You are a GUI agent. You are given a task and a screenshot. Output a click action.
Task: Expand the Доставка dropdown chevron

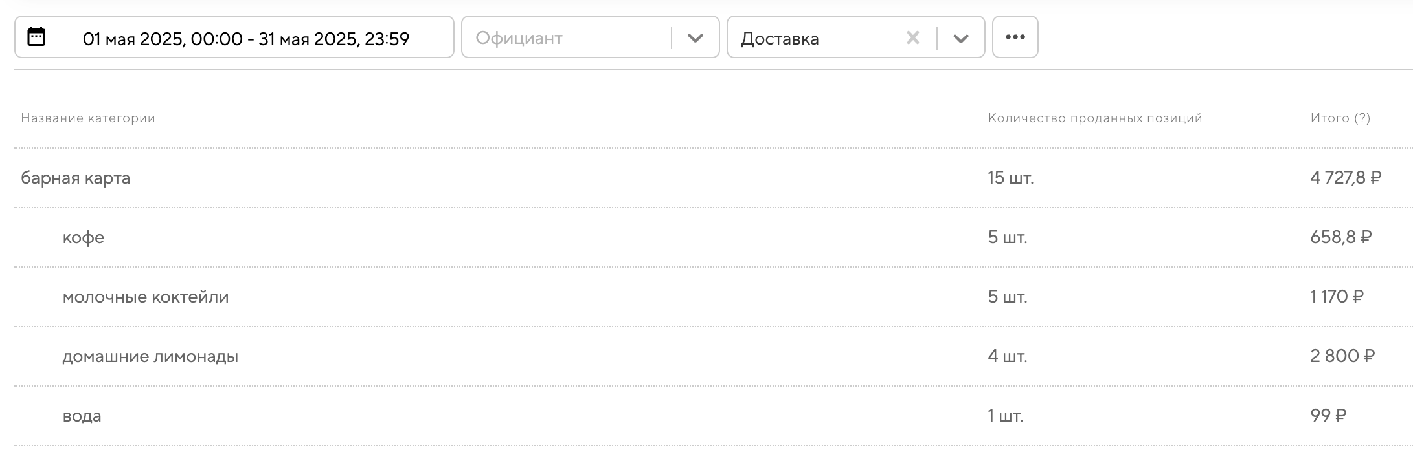[x=961, y=38]
